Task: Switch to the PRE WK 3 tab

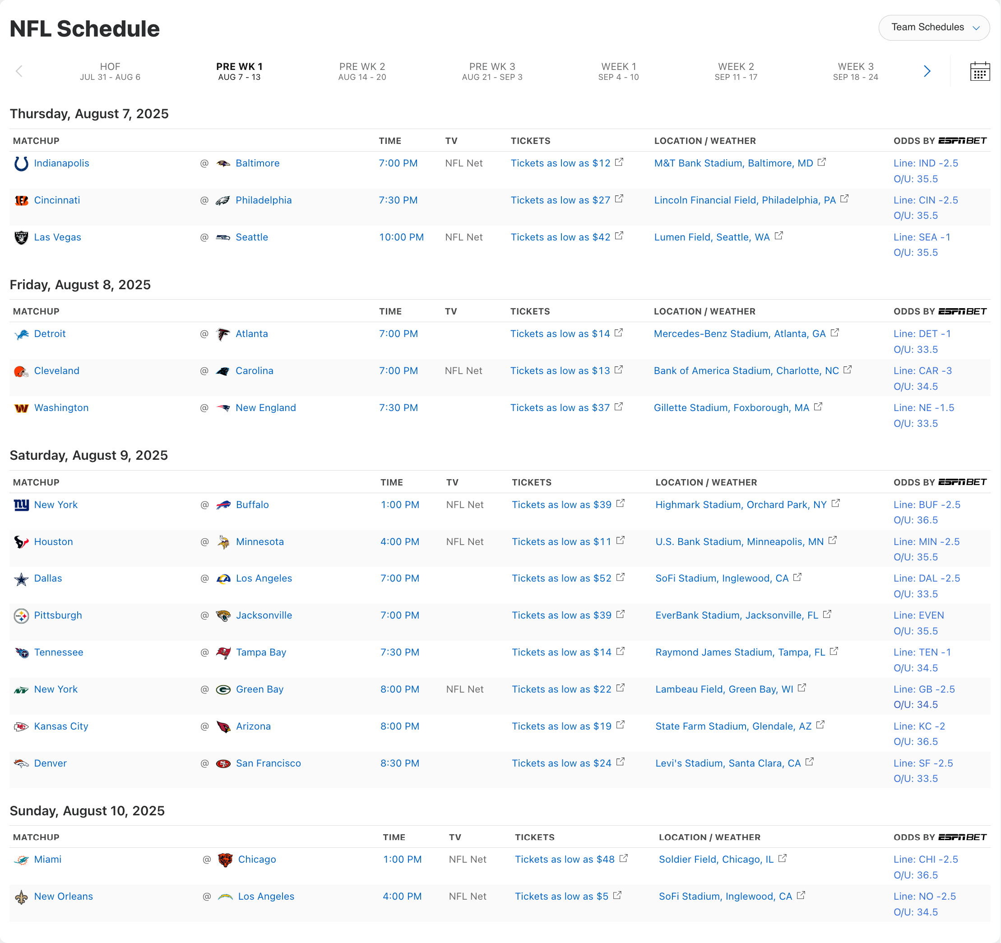Action: (x=492, y=71)
